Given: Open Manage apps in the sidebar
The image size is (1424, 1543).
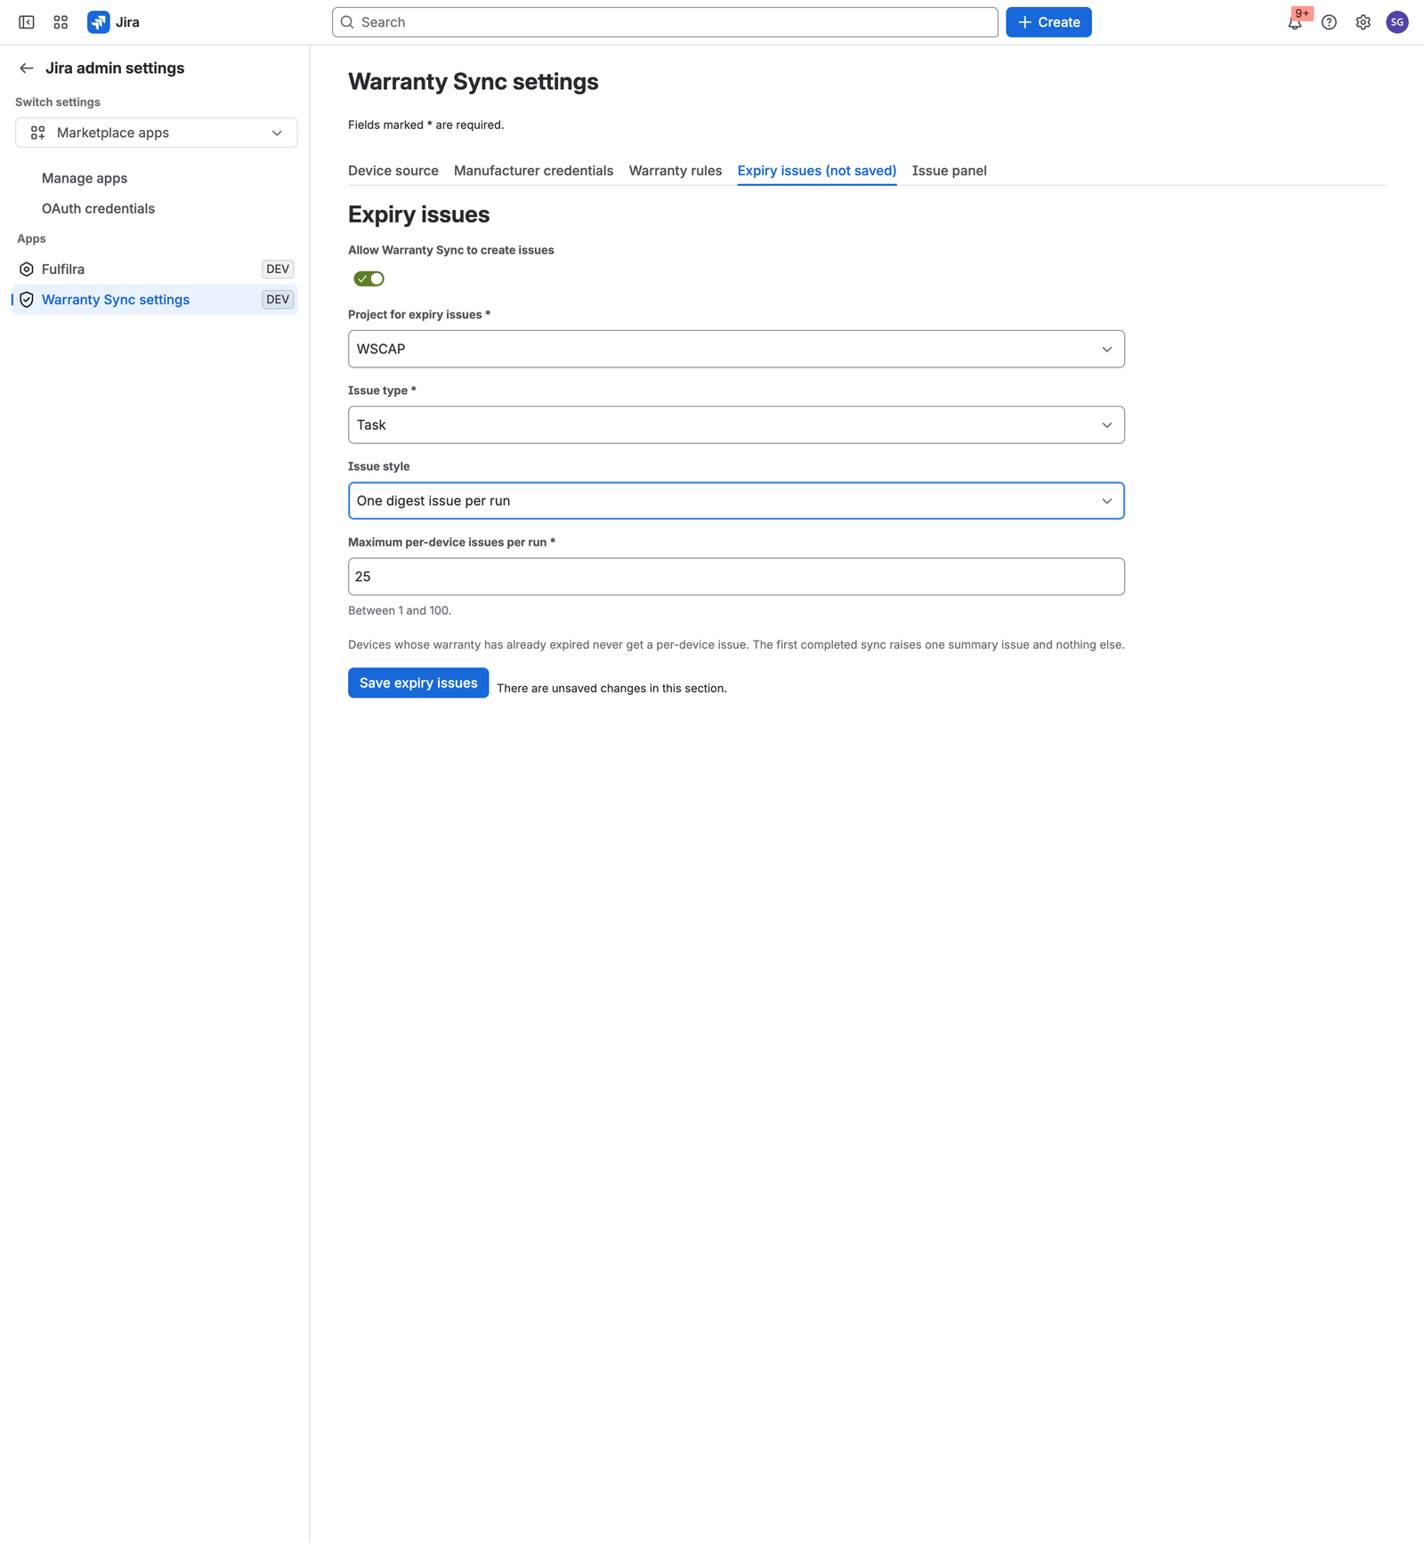Looking at the screenshot, I should [85, 179].
